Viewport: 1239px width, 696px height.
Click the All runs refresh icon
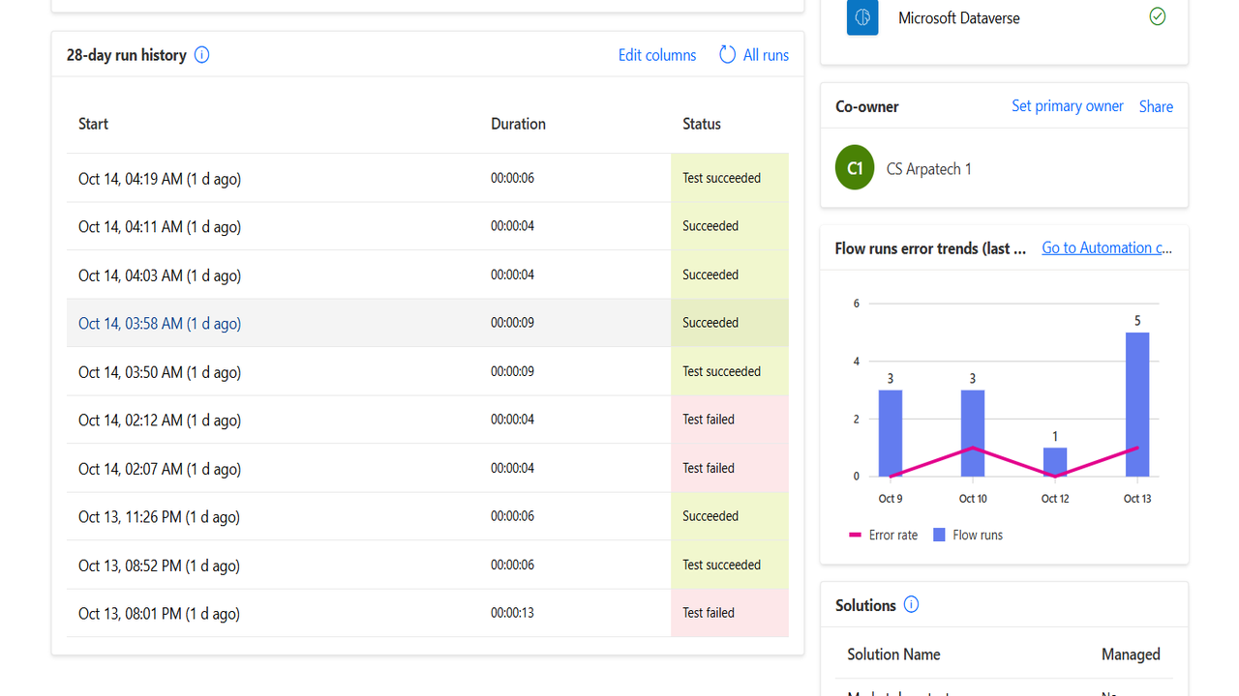tap(727, 55)
